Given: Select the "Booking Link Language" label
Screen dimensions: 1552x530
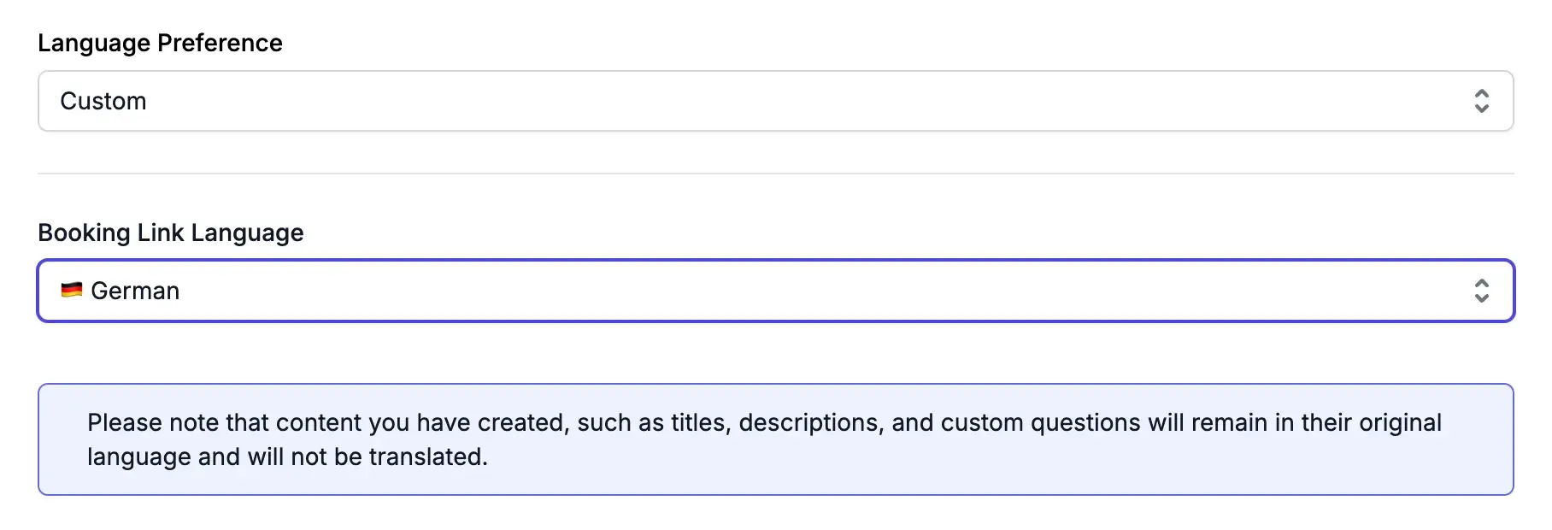Looking at the screenshot, I should tap(170, 233).
